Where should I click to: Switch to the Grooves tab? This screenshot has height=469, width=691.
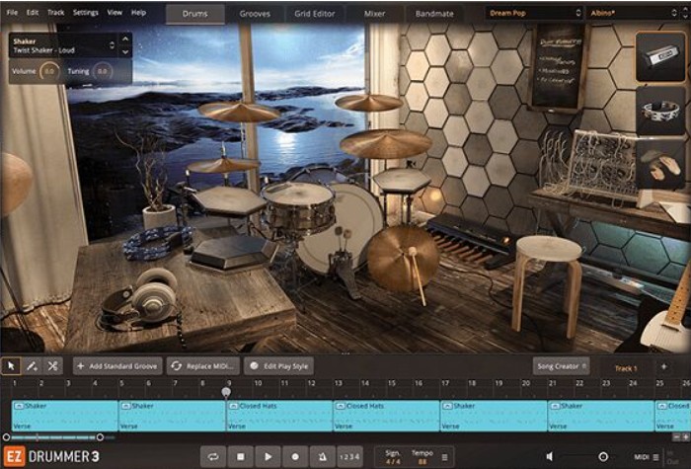coord(255,14)
